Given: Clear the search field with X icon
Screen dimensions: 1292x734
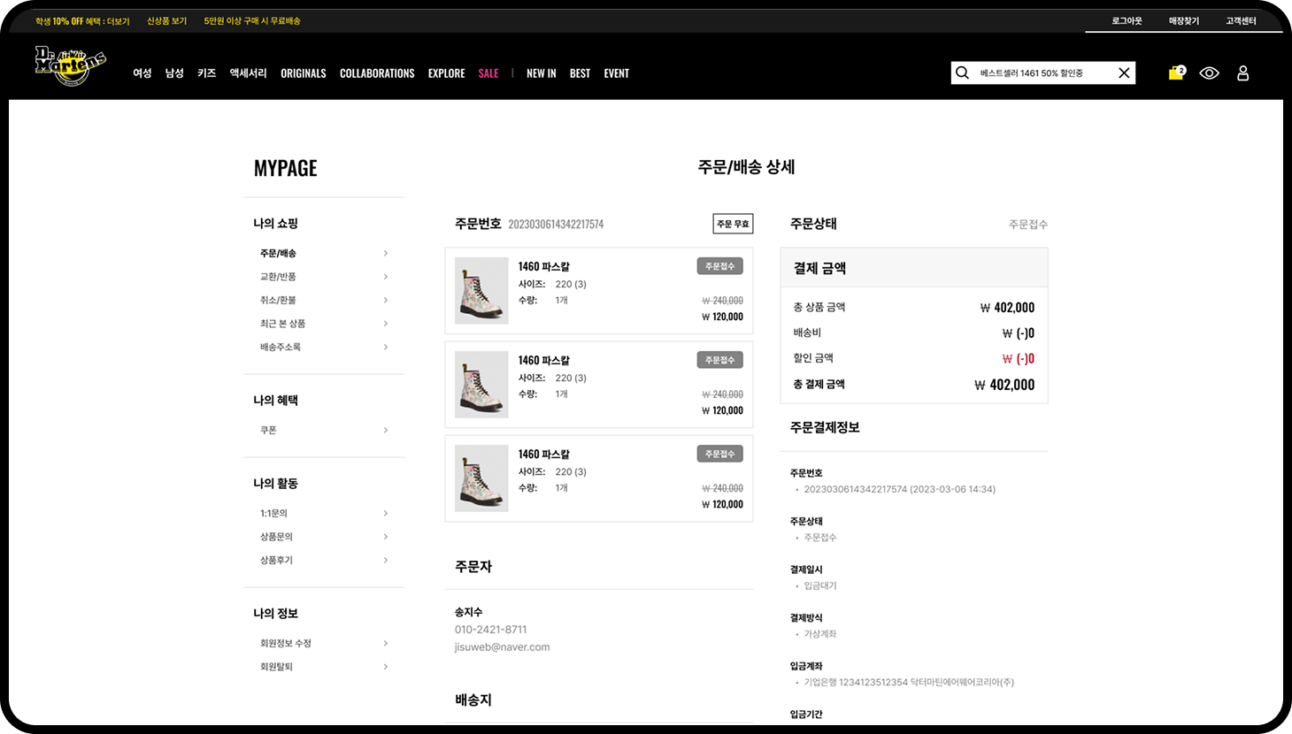Looking at the screenshot, I should pyautogui.click(x=1124, y=73).
